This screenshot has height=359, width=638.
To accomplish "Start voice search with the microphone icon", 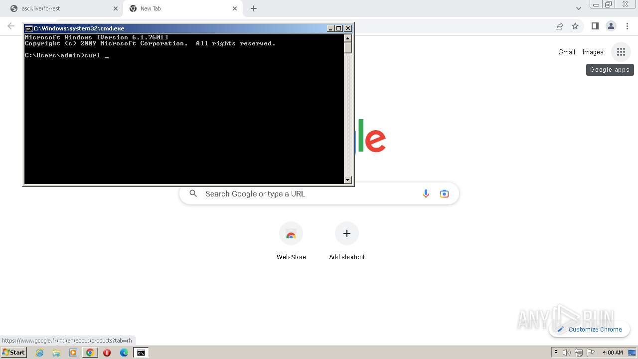I will tap(426, 194).
